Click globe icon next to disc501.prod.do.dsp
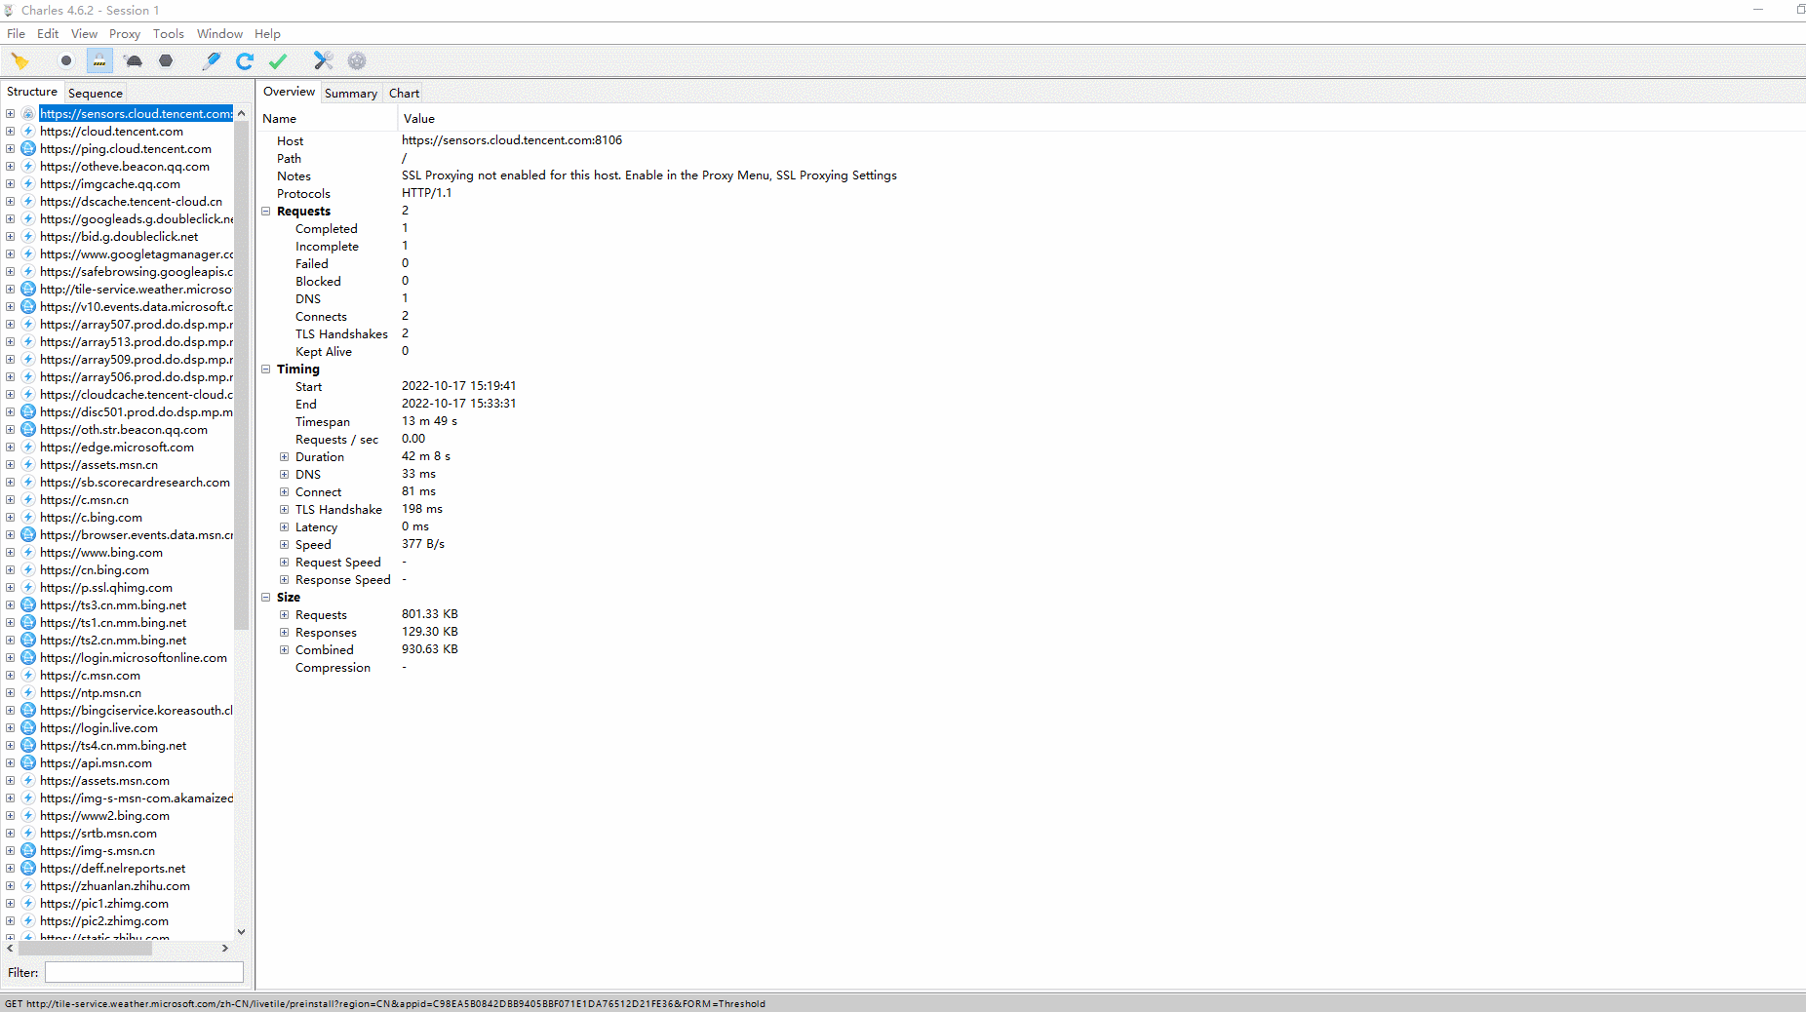The width and height of the screenshot is (1806, 1012). pos(28,412)
